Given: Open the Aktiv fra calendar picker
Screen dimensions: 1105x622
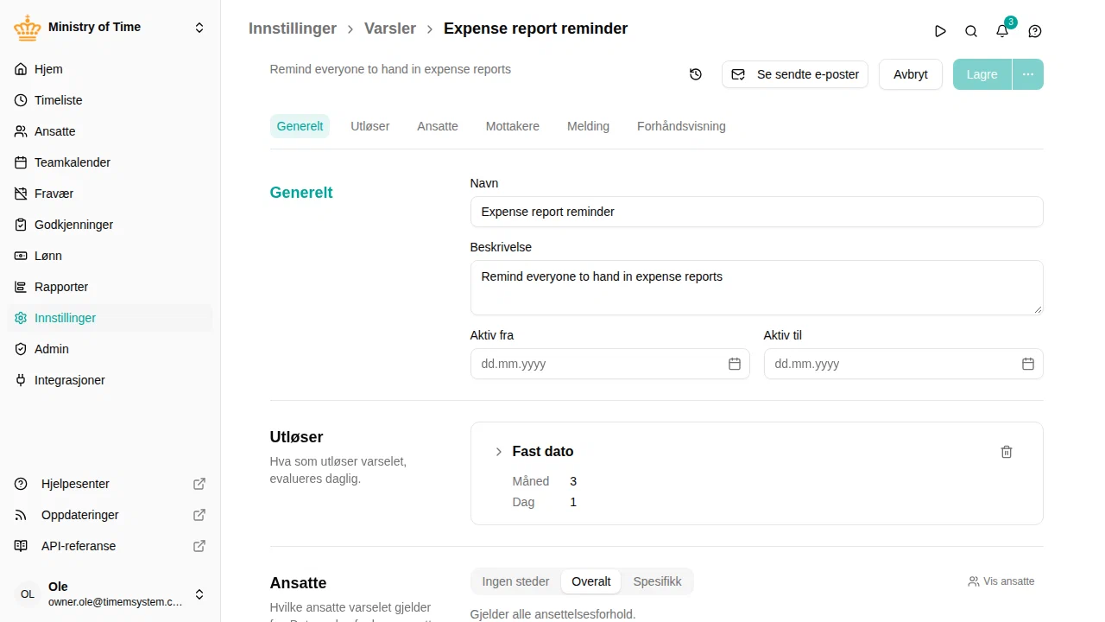Looking at the screenshot, I should pos(735,364).
